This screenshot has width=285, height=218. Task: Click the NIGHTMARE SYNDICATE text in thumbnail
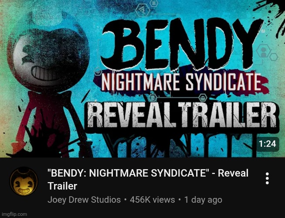click(181, 82)
